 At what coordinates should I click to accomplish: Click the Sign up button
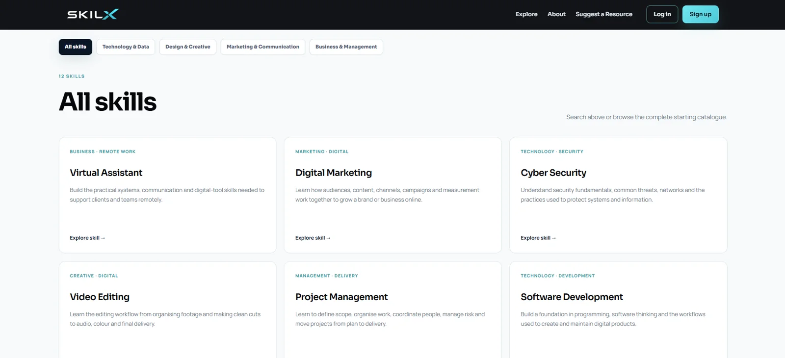point(701,14)
